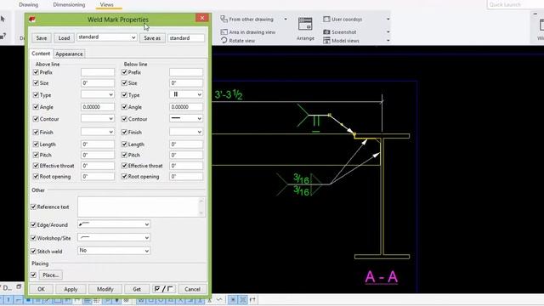Uncheck the Above line Effective throat checkbox
This screenshot has width=544, height=306.
coord(36,166)
